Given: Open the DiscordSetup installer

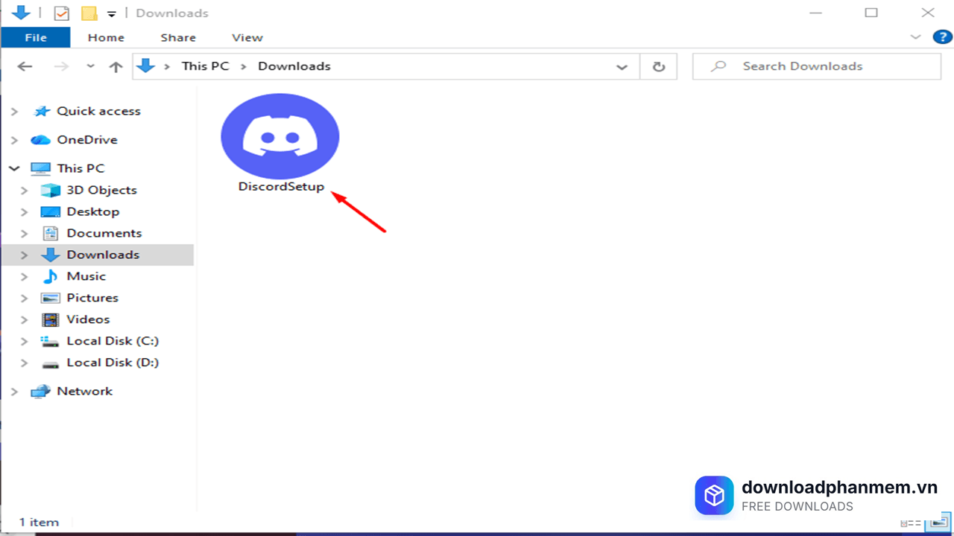Looking at the screenshot, I should [x=279, y=138].
